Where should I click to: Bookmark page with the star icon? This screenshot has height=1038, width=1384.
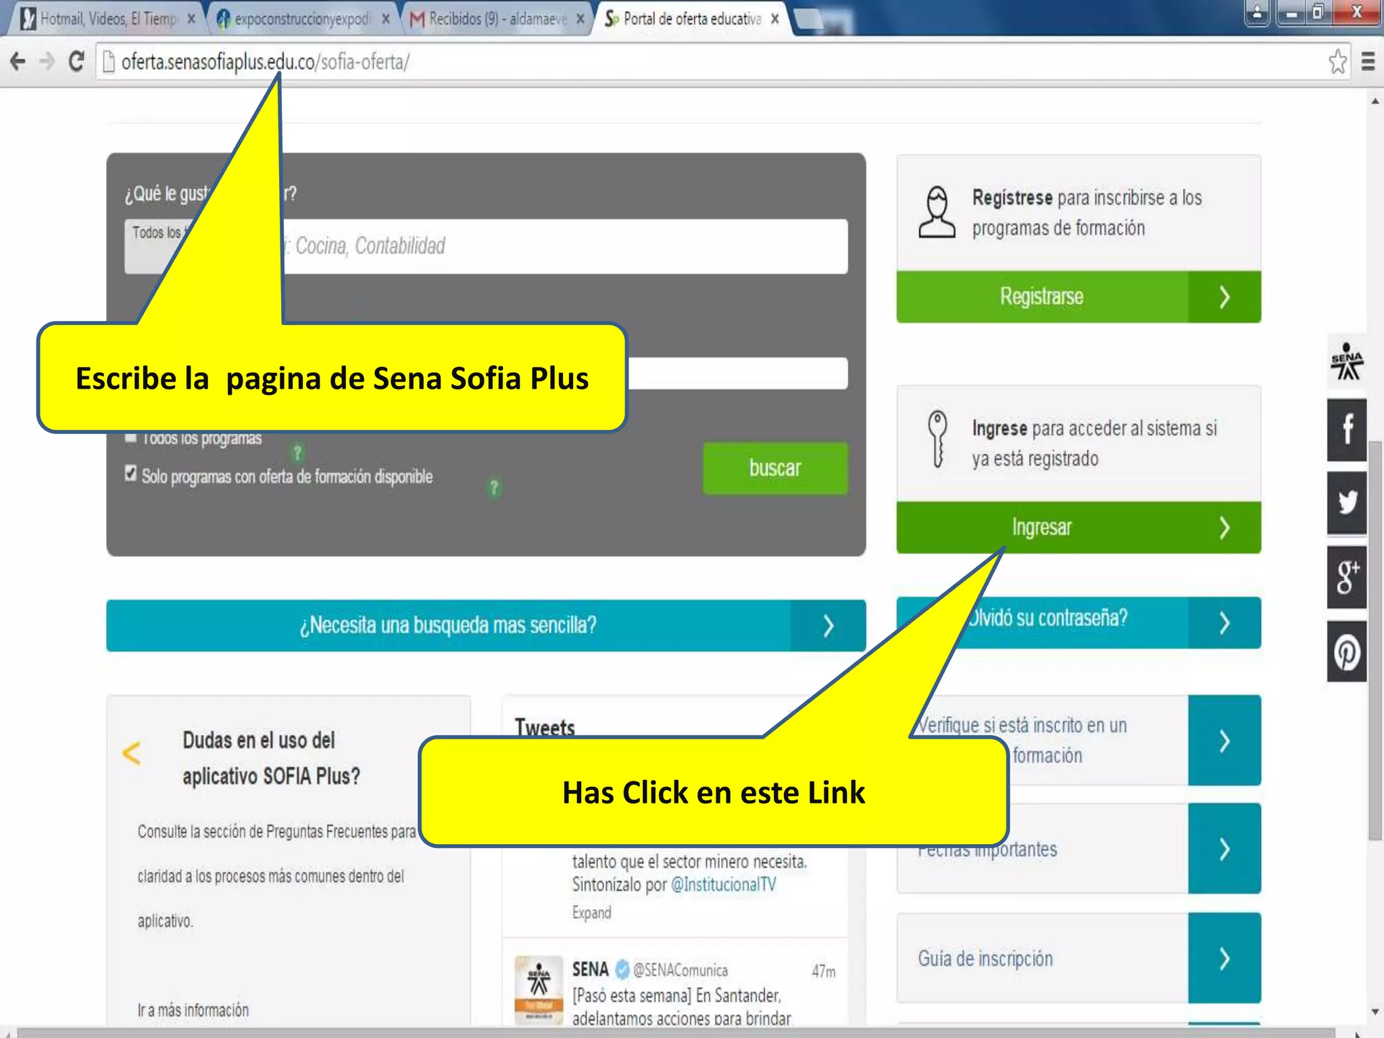coord(1337,61)
